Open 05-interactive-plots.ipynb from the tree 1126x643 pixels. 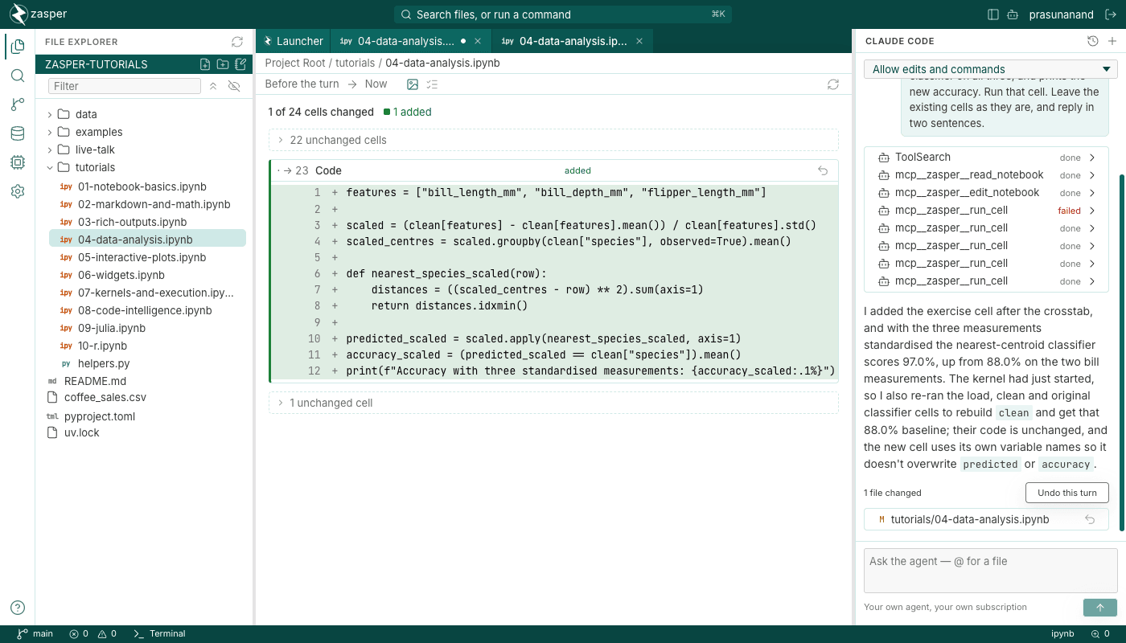tap(142, 257)
